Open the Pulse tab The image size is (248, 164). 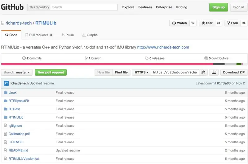point(68,35)
